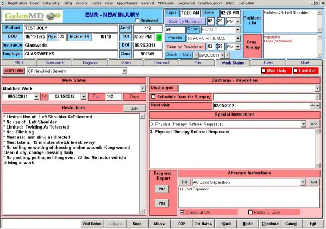Image resolution: width=326 pixels, height=229 pixels.
Task: Go to previous check-in date arrow
Action: tap(196, 55)
